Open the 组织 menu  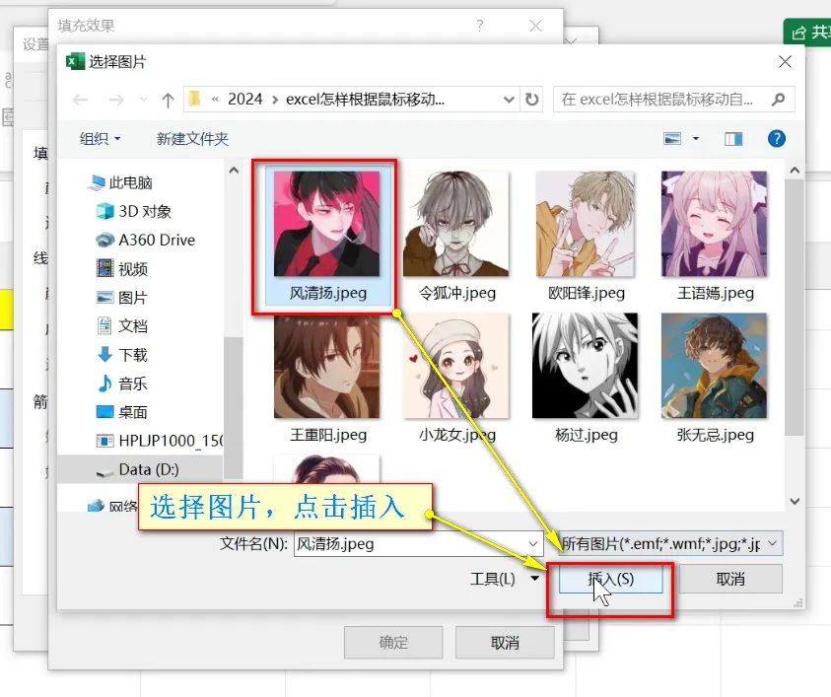point(100,139)
